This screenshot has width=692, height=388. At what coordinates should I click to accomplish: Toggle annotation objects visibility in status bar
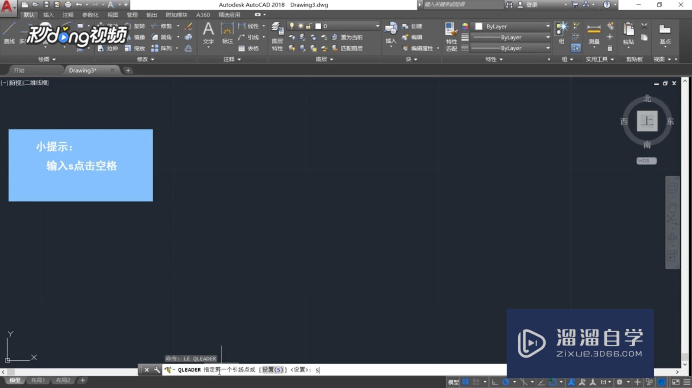(571, 382)
